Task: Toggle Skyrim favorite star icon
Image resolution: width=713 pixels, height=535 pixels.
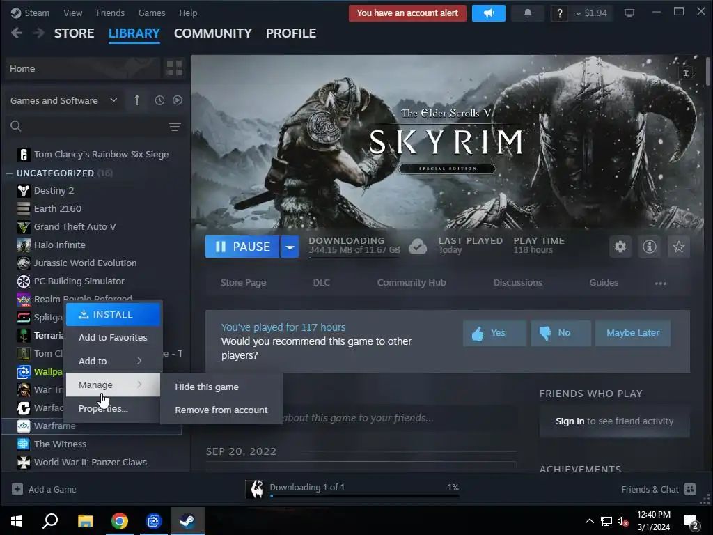Action: click(678, 247)
